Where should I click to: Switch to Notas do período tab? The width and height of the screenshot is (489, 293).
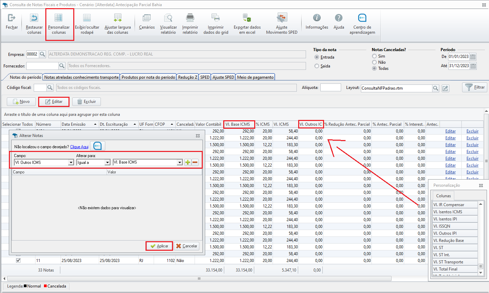25,77
